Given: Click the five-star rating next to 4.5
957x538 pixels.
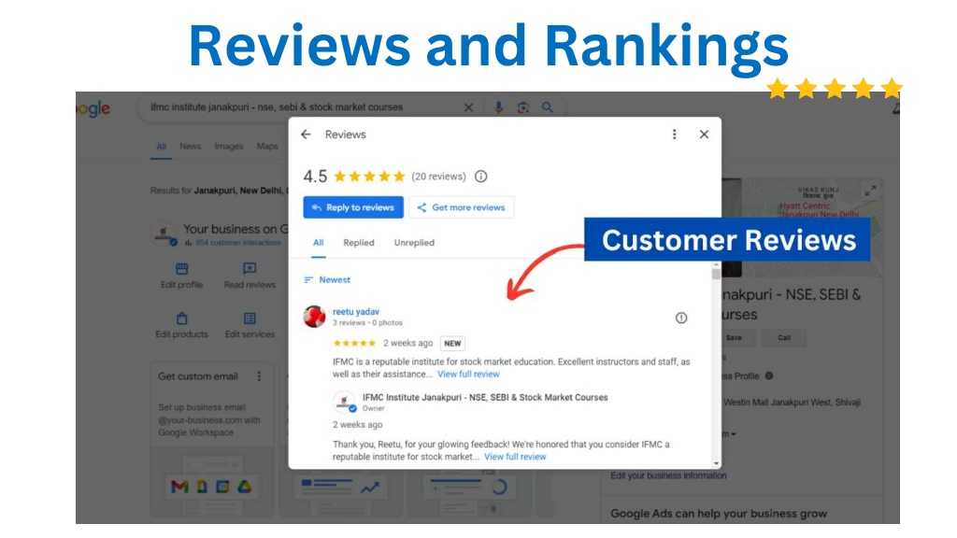Looking at the screenshot, I should (x=369, y=177).
